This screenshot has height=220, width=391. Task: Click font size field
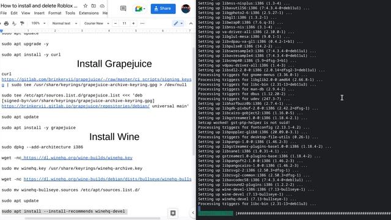[x=124, y=23]
